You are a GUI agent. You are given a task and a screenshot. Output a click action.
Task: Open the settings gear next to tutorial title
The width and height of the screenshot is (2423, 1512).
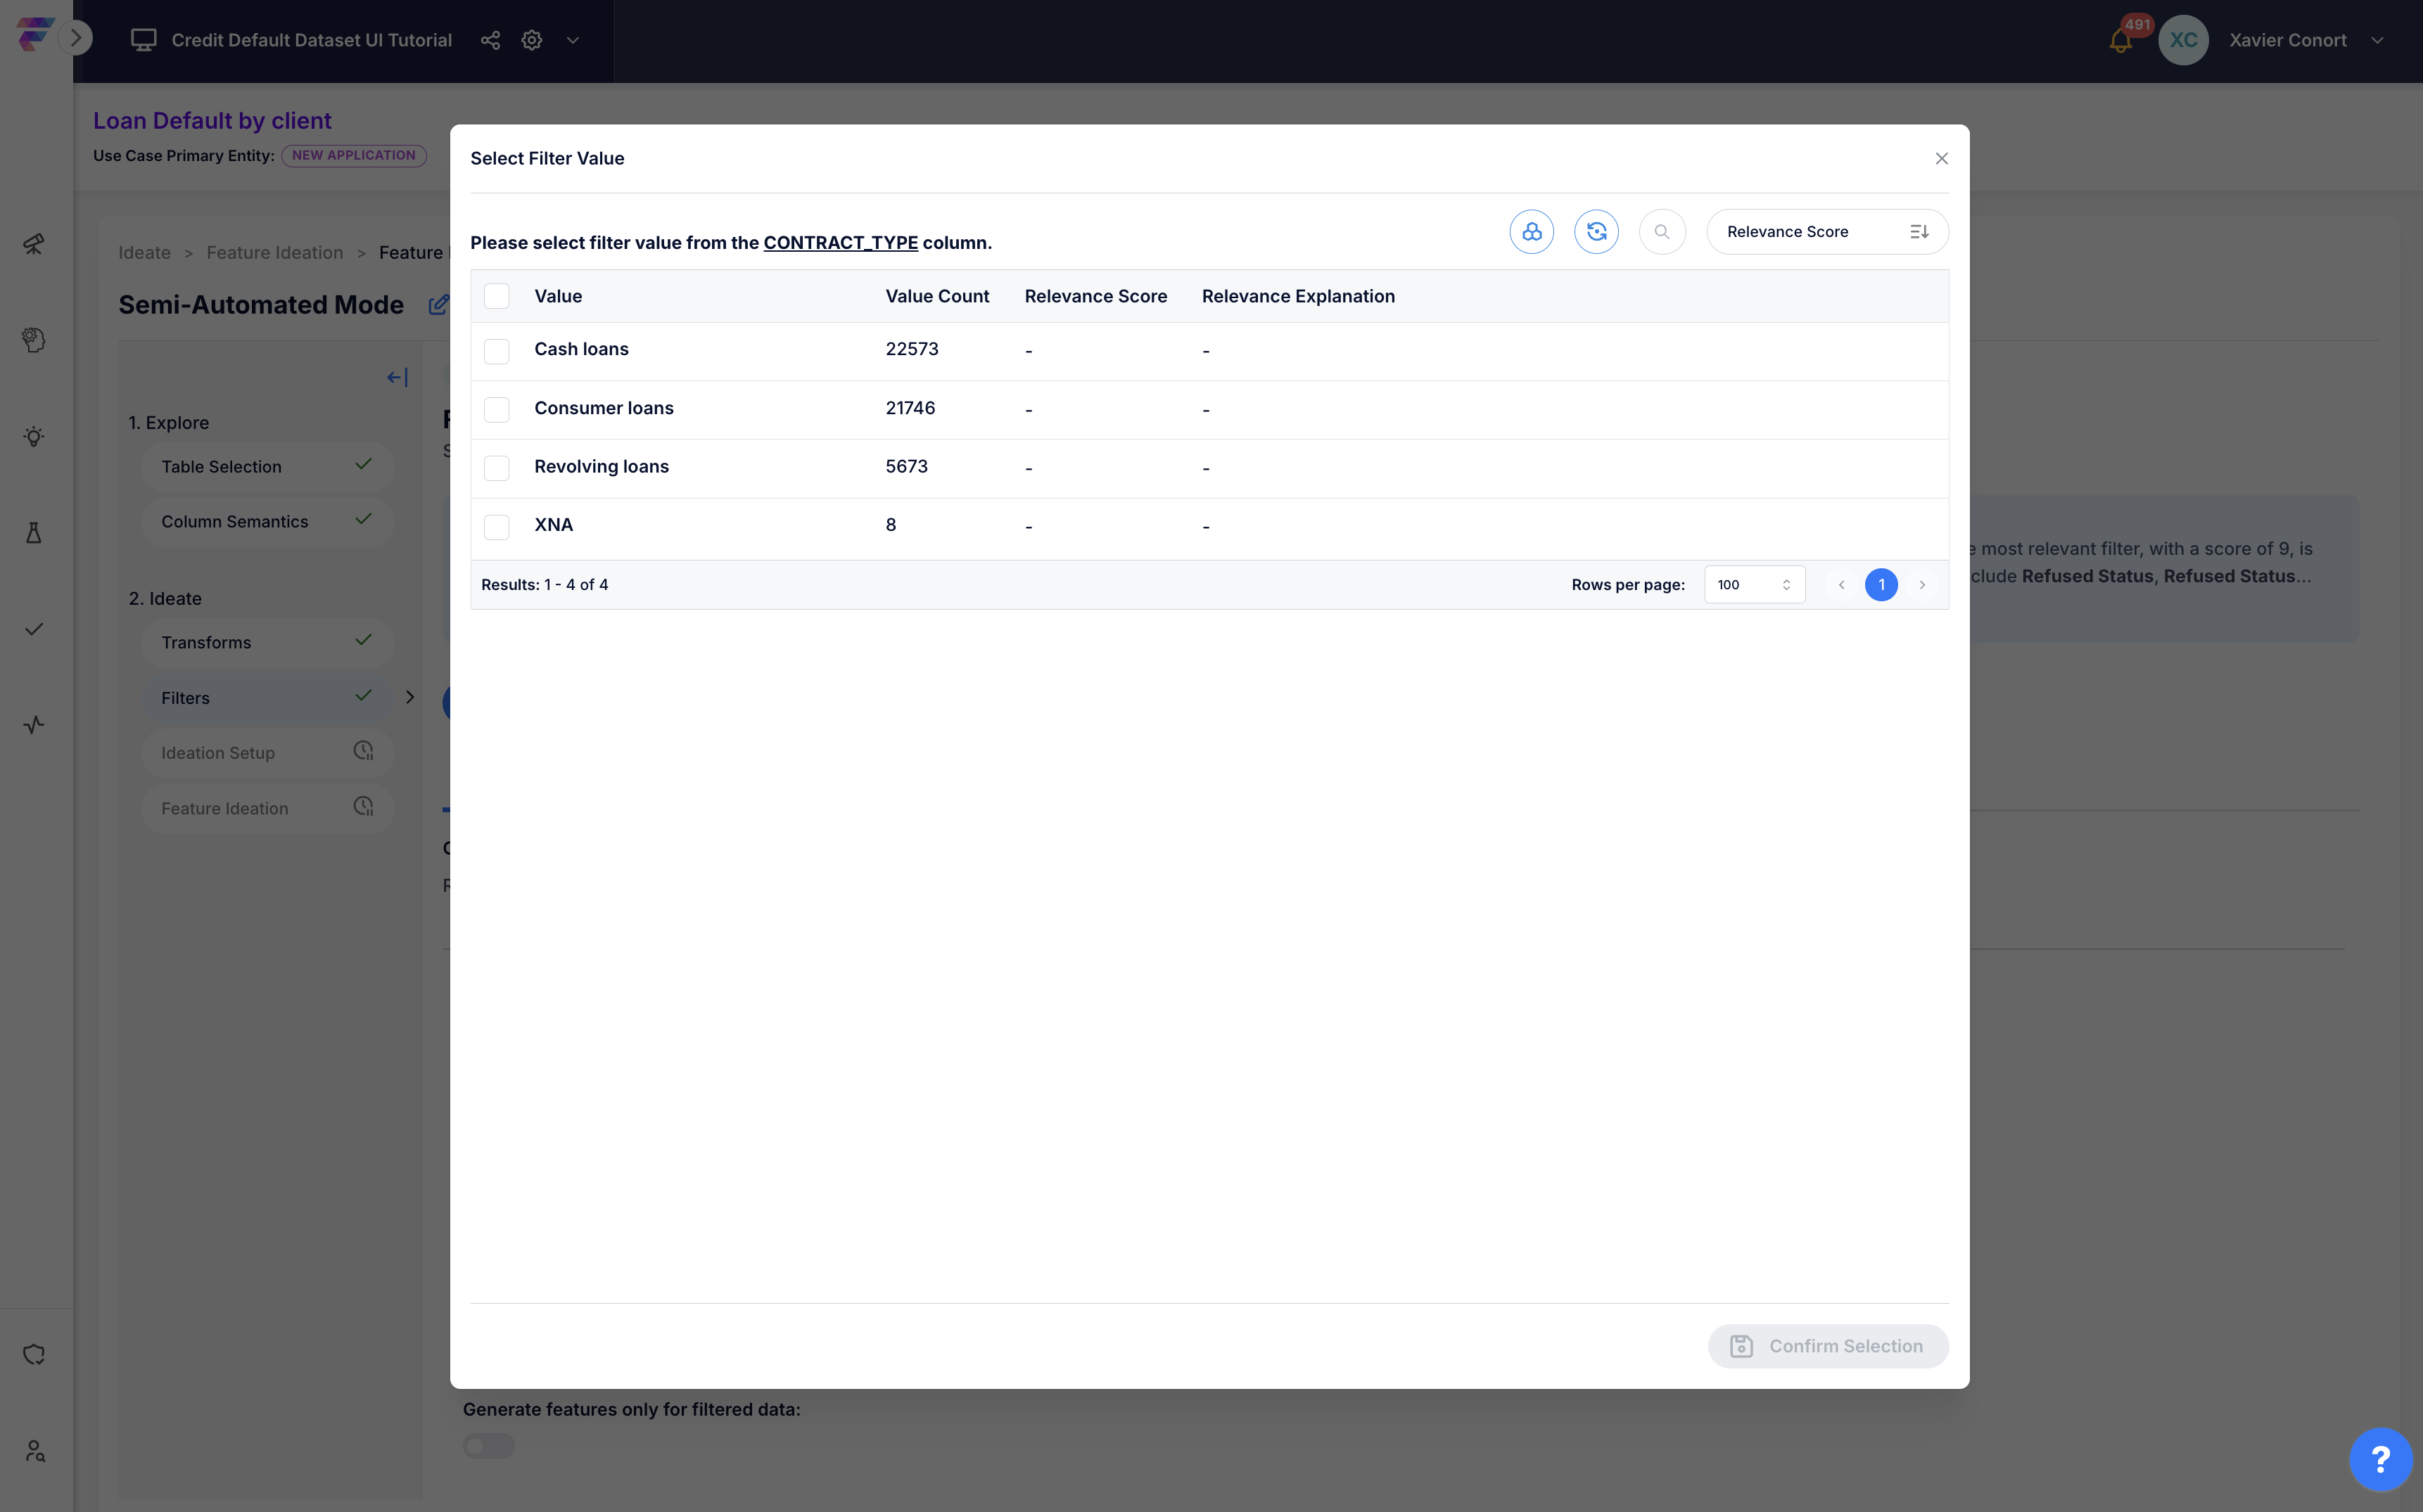point(532,40)
